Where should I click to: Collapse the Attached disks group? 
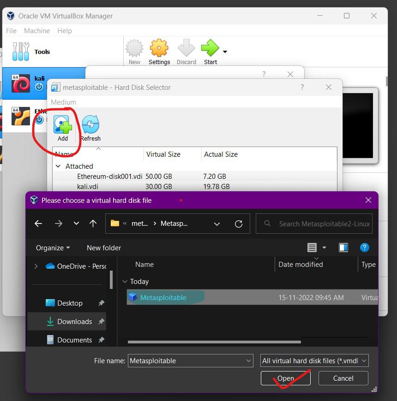pos(58,166)
